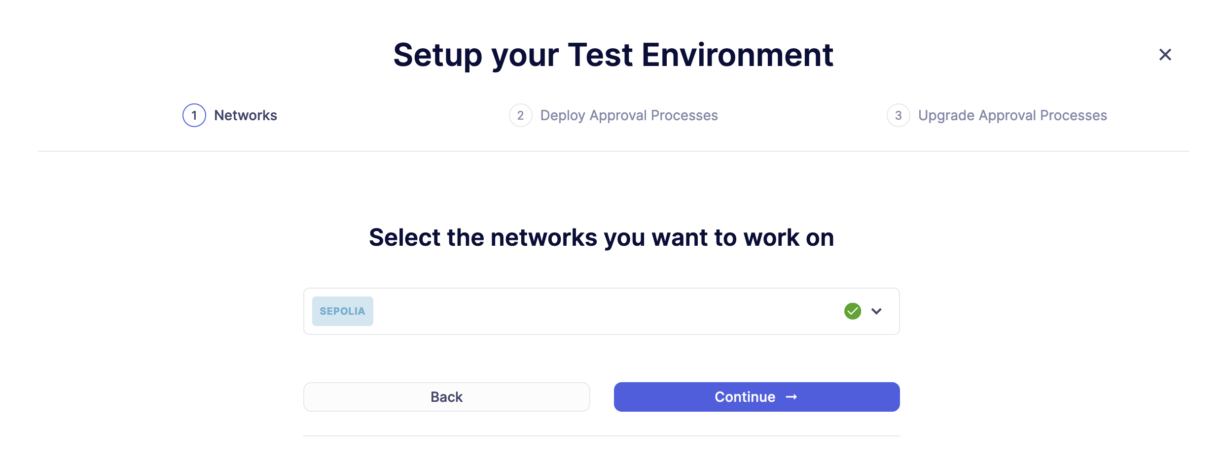Toggle the SEPOLIA network chip selection

(x=342, y=311)
